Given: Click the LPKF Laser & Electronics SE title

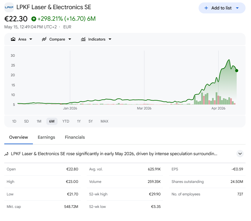Looking at the screenshot, I should [54, 7].
